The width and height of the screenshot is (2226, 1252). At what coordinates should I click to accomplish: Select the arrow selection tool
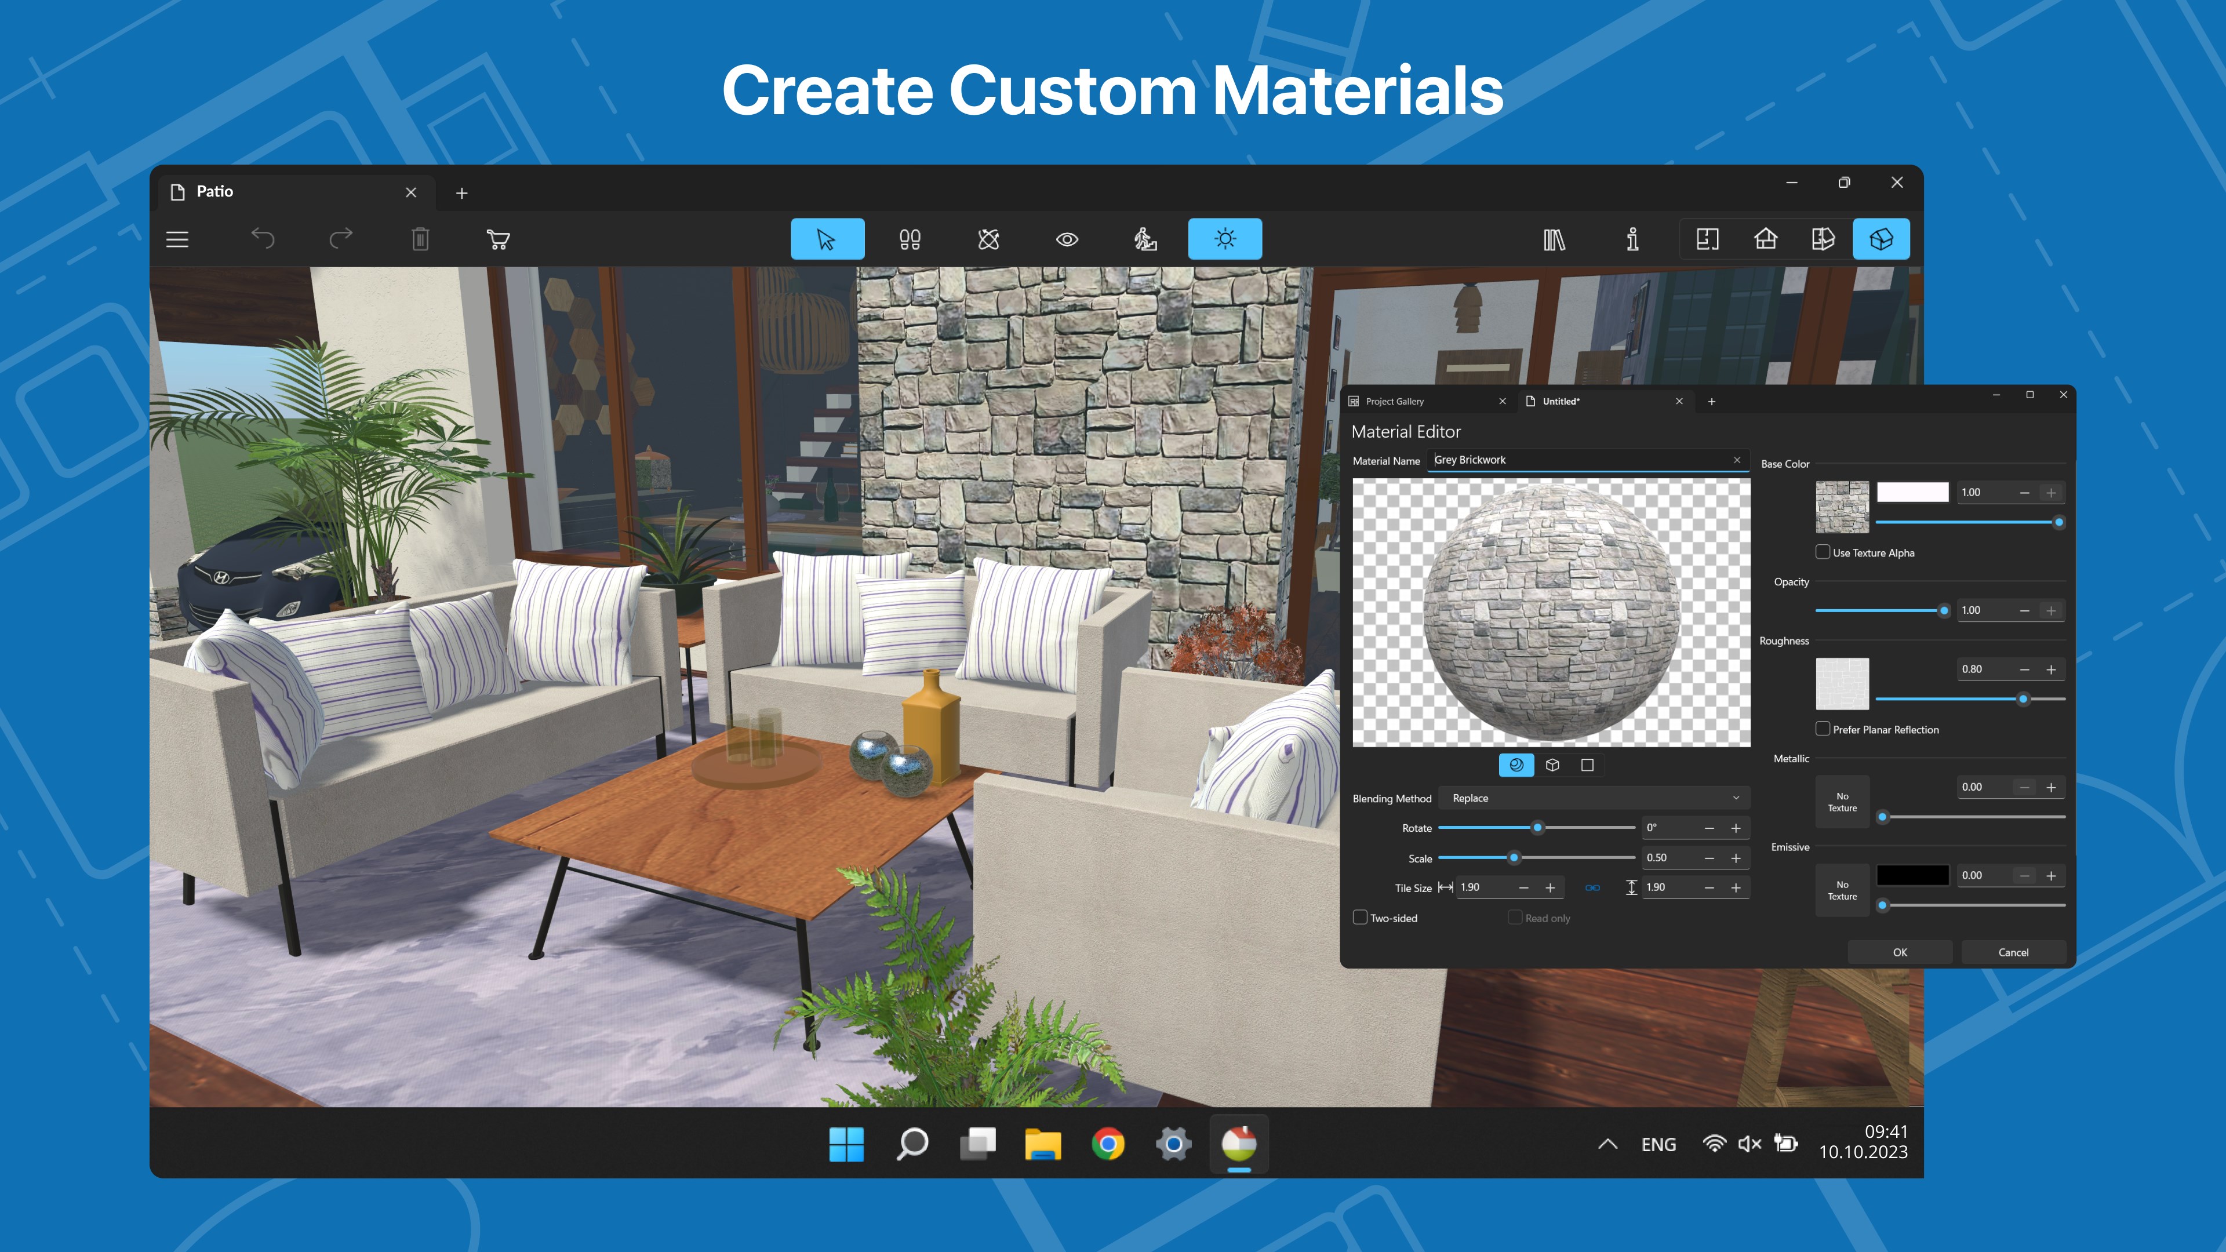[827, 239]
